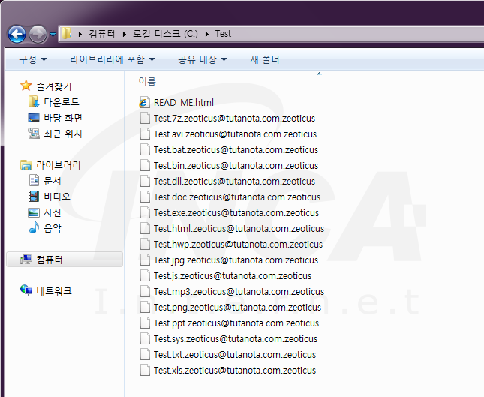Select Test.jpg.zeoticus@tutanota.com.zeoticus file
Image resolution: width=484 pixels, height=397 pixels.
click(x=236, y=260)
